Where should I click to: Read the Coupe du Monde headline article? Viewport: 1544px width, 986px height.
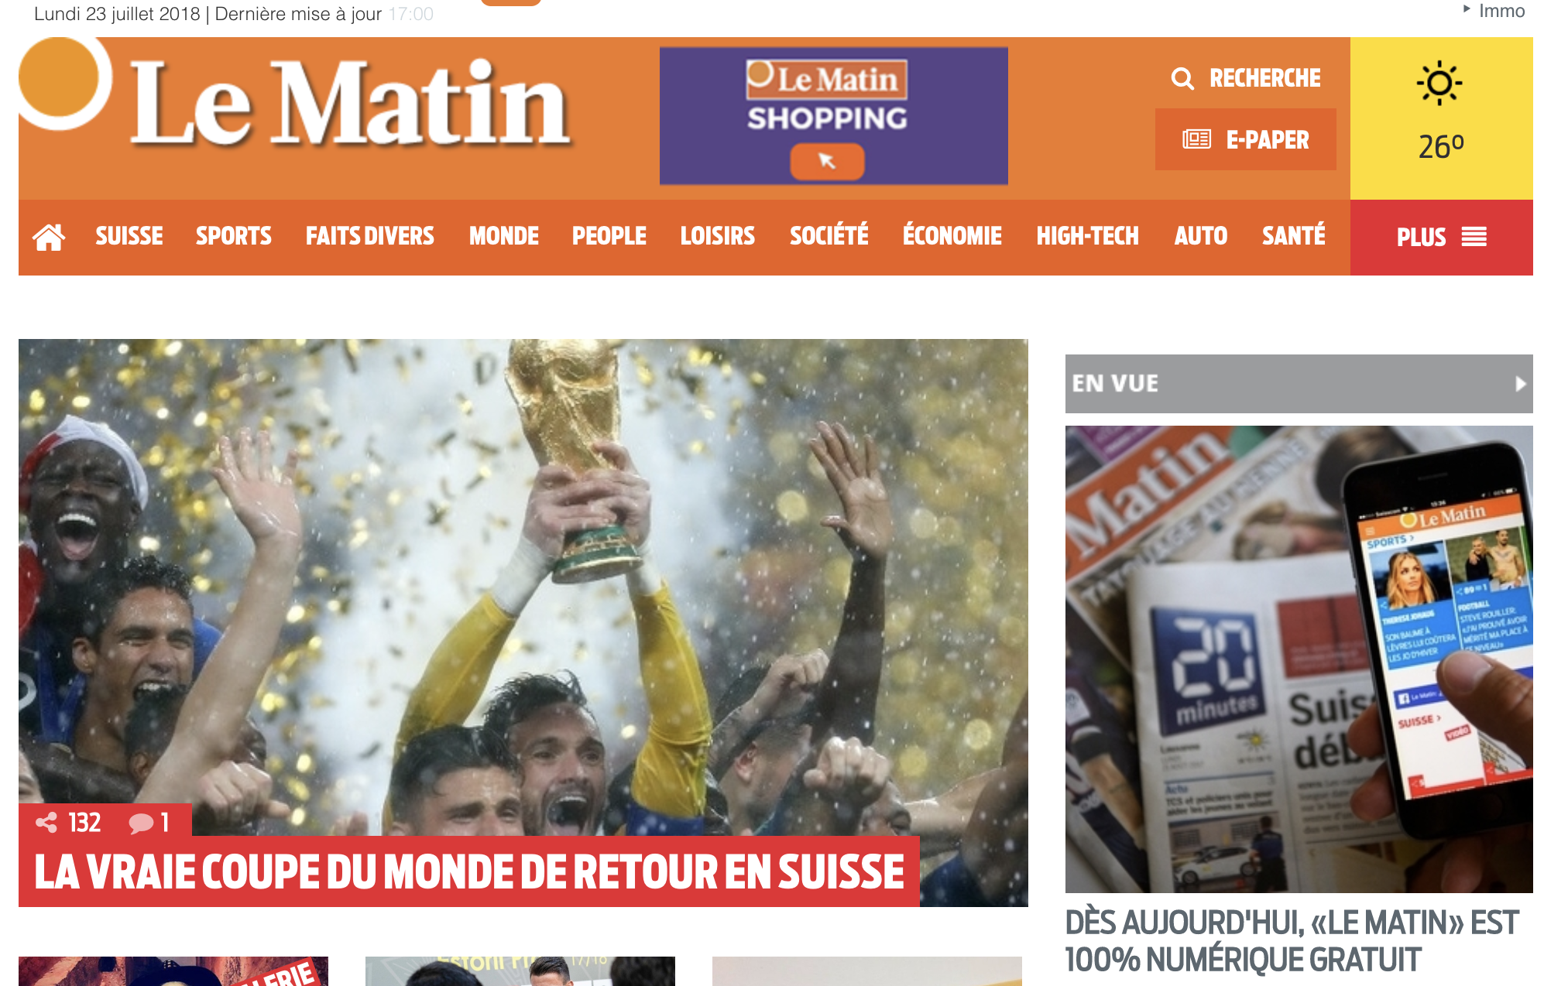click(x=469, y=871)
